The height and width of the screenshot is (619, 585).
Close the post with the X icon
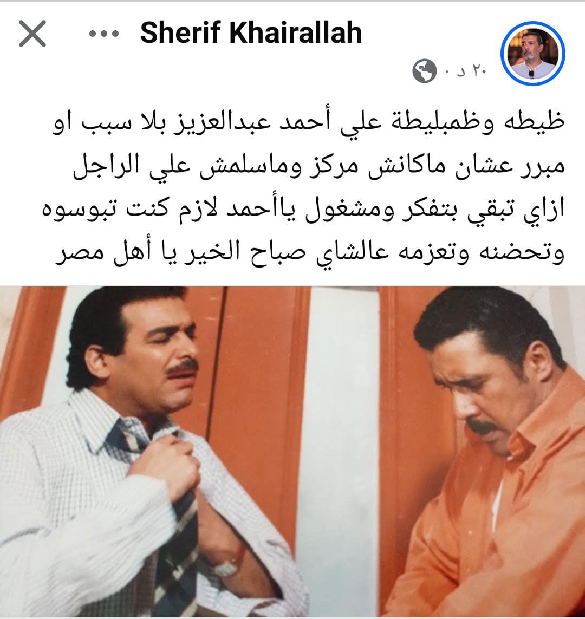coord(32,34)
